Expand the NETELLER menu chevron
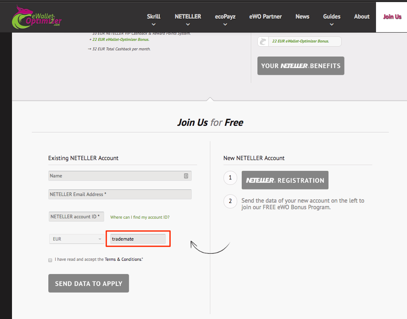 188,25
